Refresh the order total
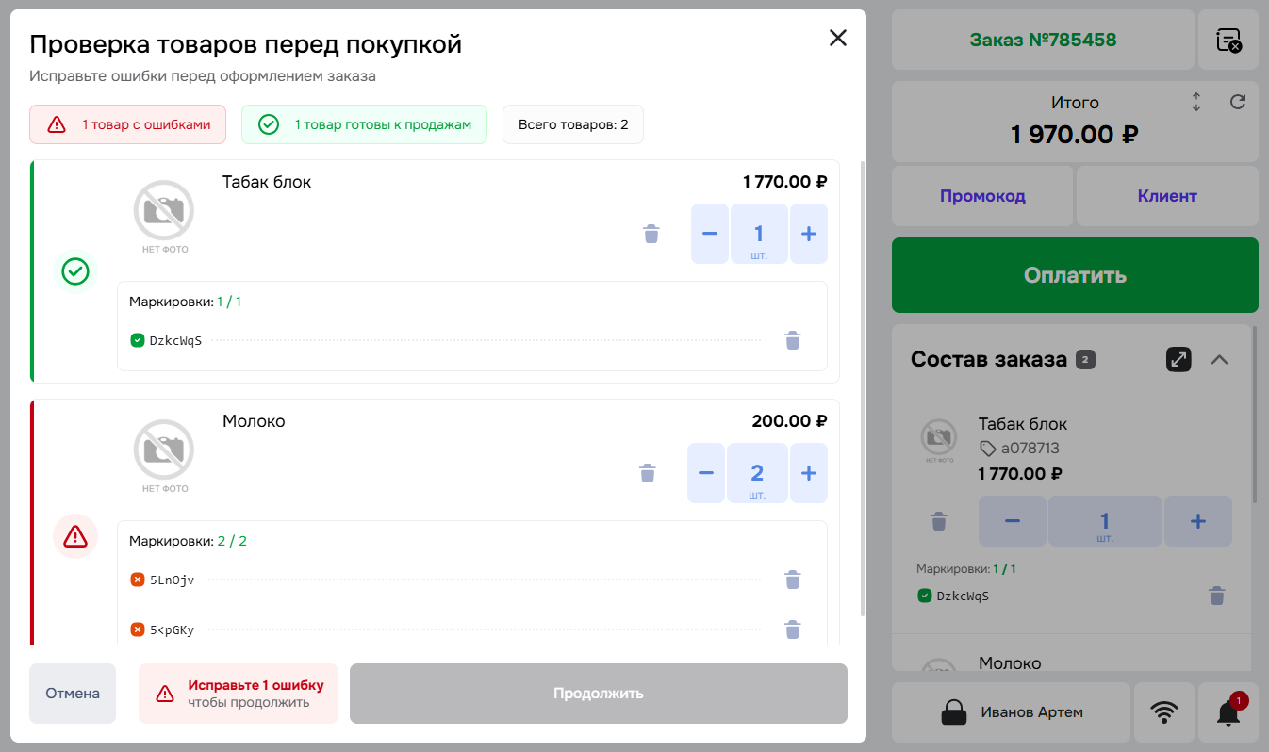Image resolution: width=1269 pixels, height=752 pixels. (1239, 102)
